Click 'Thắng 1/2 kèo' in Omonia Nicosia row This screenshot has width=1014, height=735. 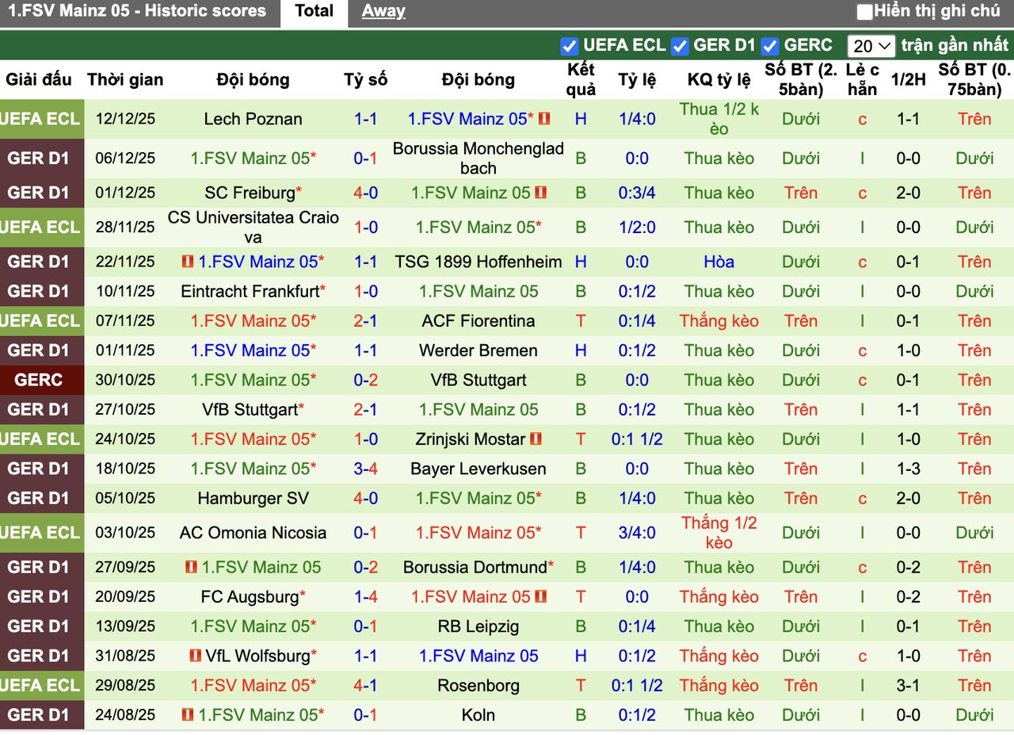(x=719, y=533)
